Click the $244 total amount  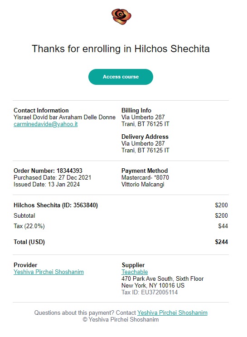pos(222,242)
